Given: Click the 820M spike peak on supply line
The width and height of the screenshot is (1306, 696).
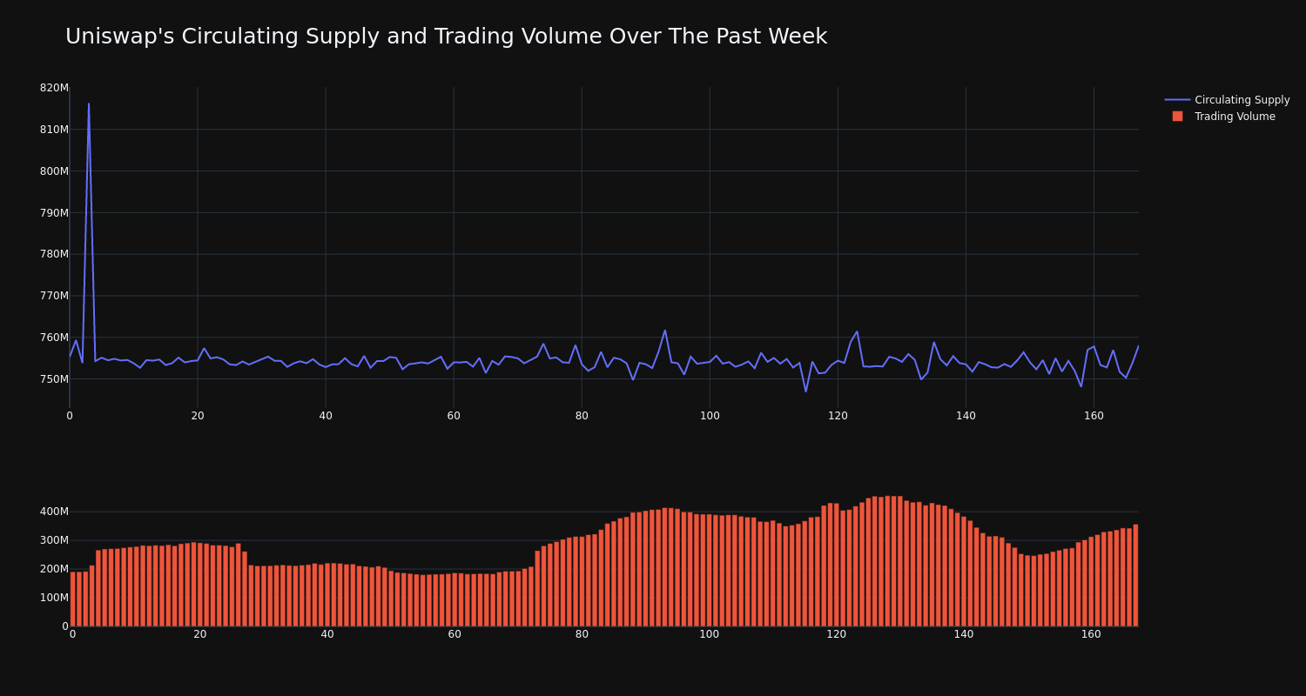Looking at the screenshot, I should coord(88,104).
